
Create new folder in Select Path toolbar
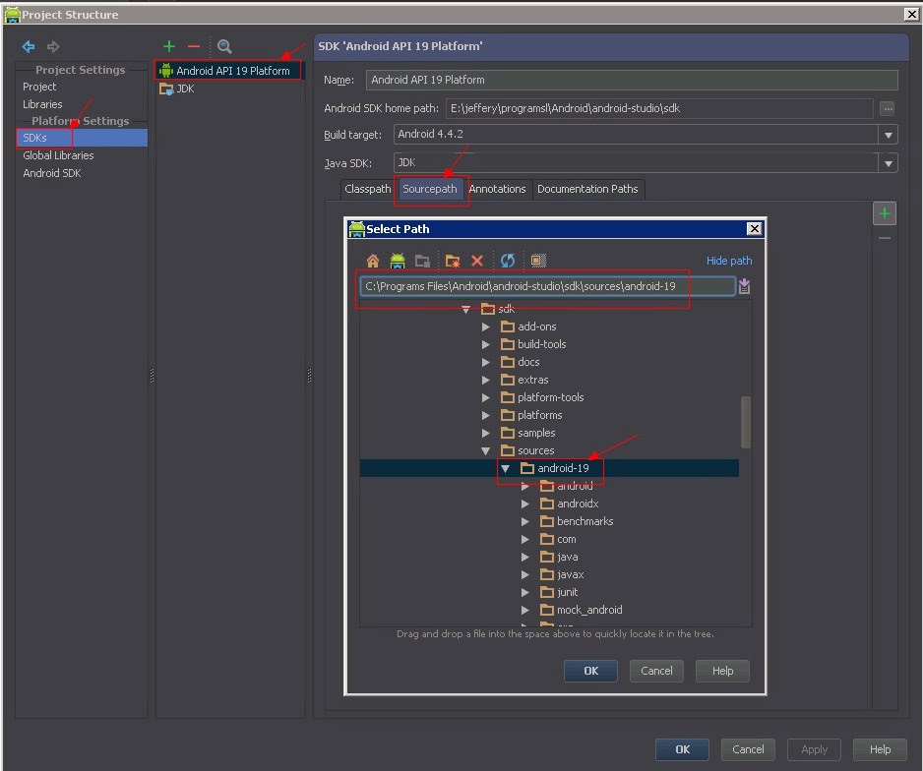click(x=452, y=261)
